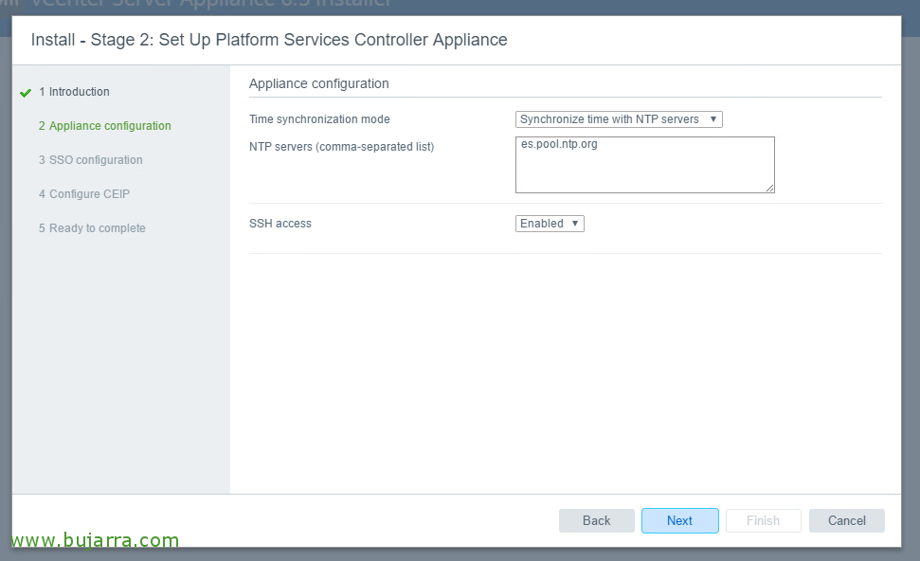Grab the resize handle of the NTP servers box
Image resolution: width=920 pixels, height=561 pixels.
tap(769, 188)
